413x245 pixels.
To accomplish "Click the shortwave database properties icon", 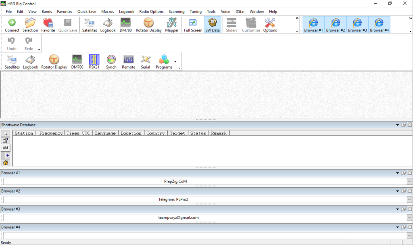I will click(5, 140).
